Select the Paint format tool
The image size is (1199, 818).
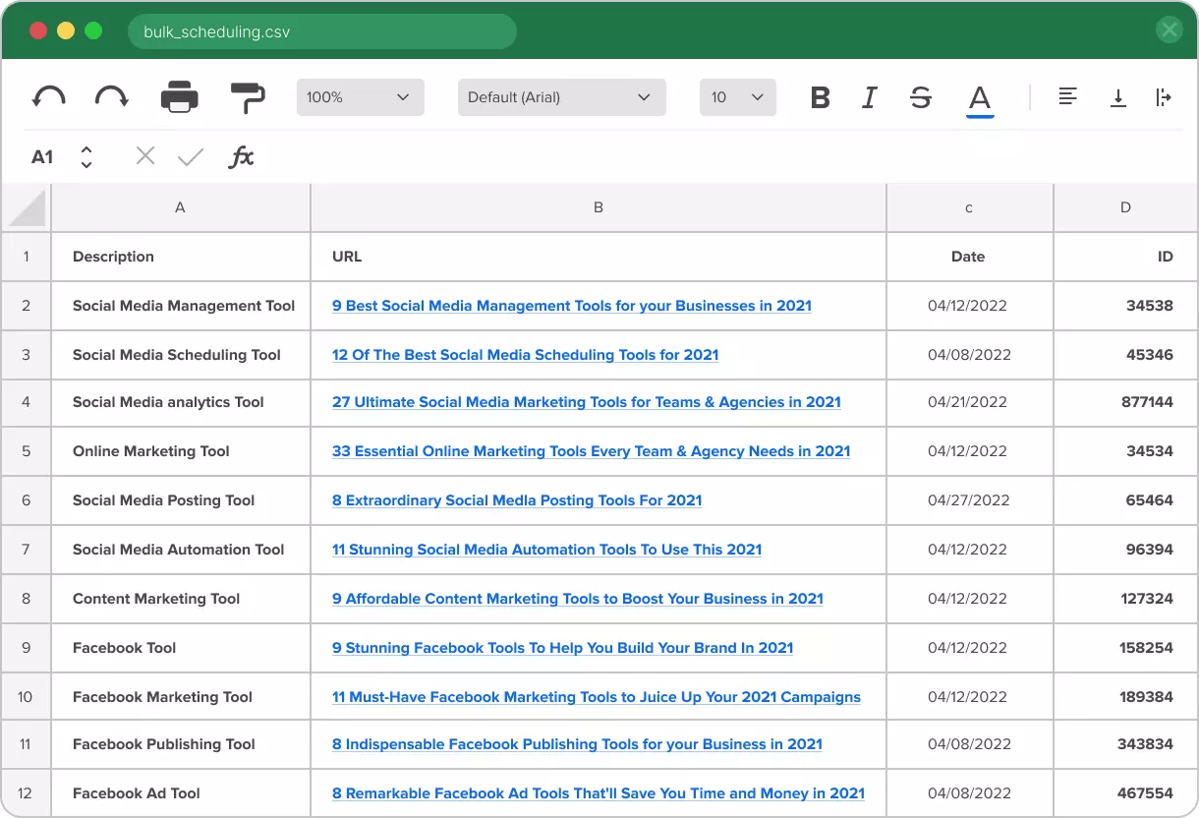(x=246, y=96)
